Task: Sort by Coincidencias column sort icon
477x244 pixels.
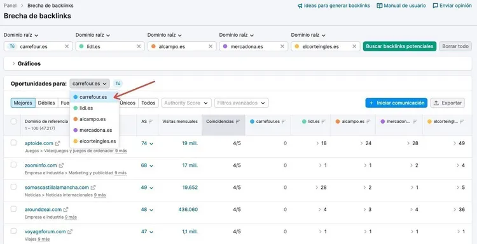Action: (x=238, y=121)
